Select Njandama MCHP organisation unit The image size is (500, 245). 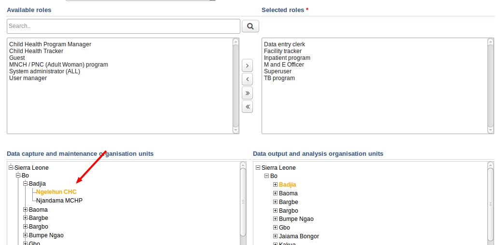tap(59, 201)
